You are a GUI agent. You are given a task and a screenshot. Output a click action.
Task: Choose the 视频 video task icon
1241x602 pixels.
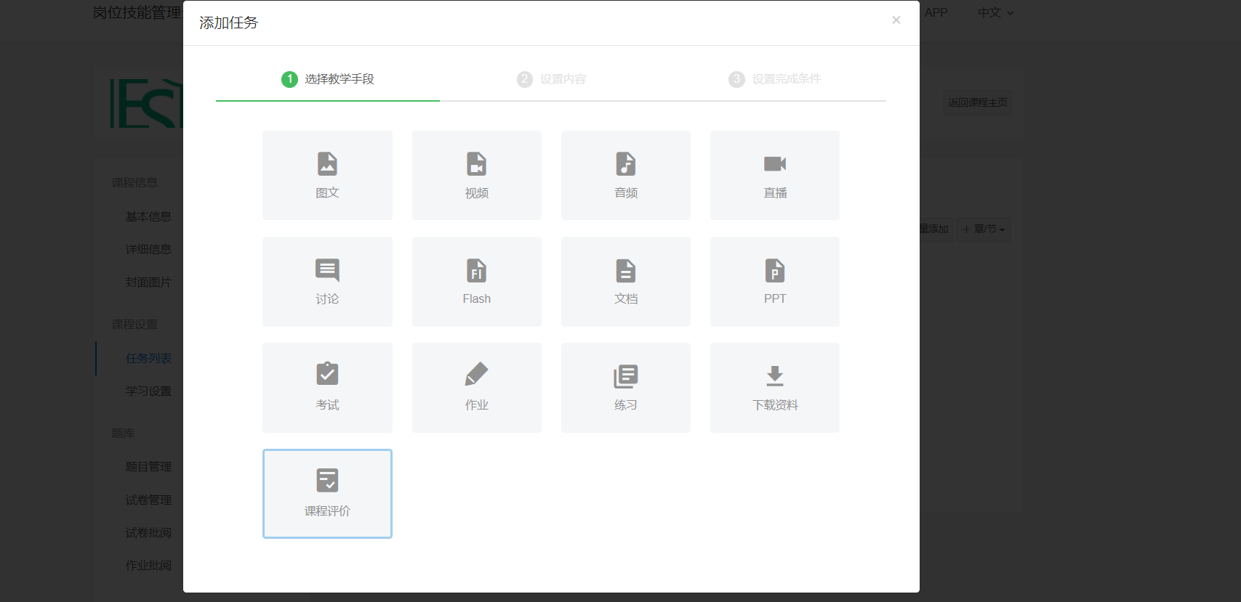476,175
